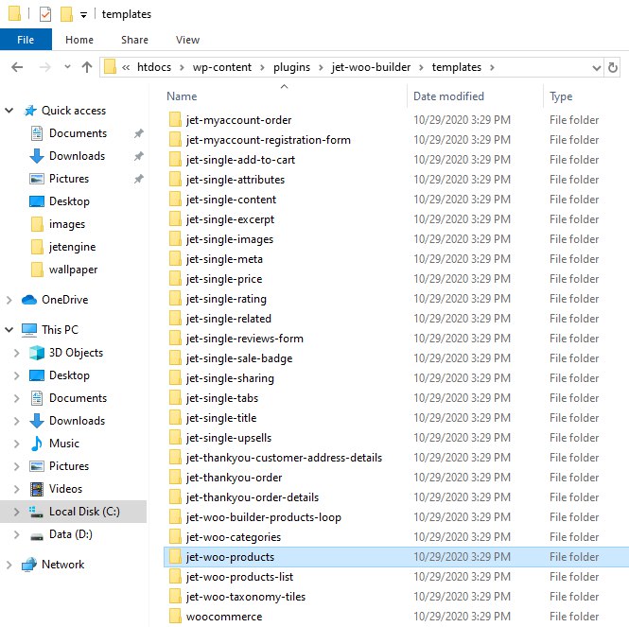This screenshot has height=627, width=629.
Task: Switch to the Home ribbon tab
Action: click(79, 40)
